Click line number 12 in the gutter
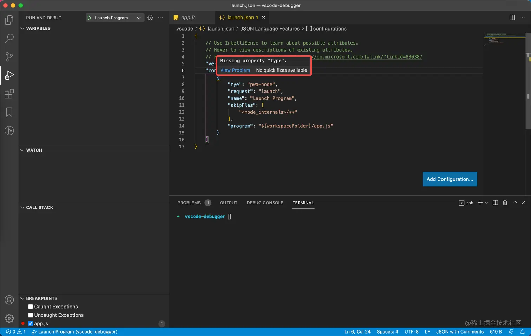 (182, 112)
